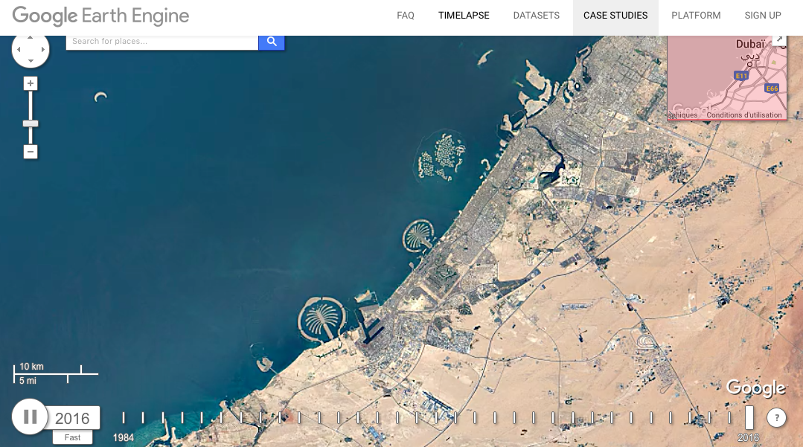Go to the Timelapse section
Image resolution: width=803 pixels, height=447 pixels.
(464, 16)
